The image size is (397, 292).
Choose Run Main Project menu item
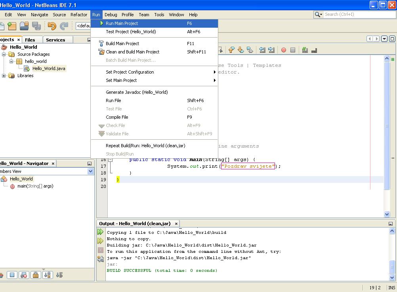pos(122,23)
